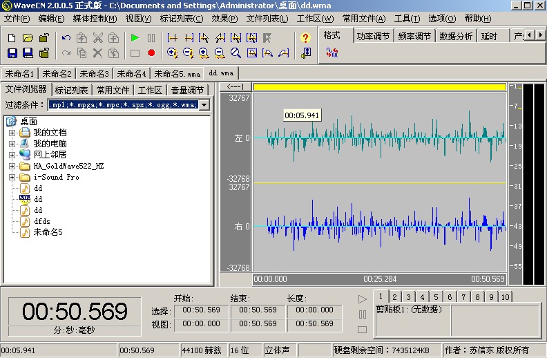Click the small play triangle beside clipboard
This screenshot has height=358, width=547.
pyautogui.click(x=363, y=299)
